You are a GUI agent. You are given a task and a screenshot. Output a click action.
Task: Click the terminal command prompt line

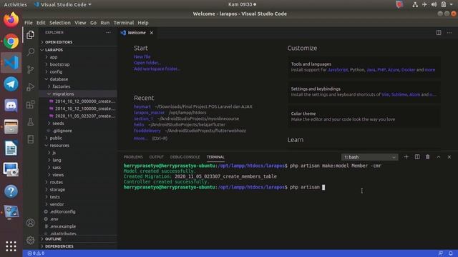point(224,187)
